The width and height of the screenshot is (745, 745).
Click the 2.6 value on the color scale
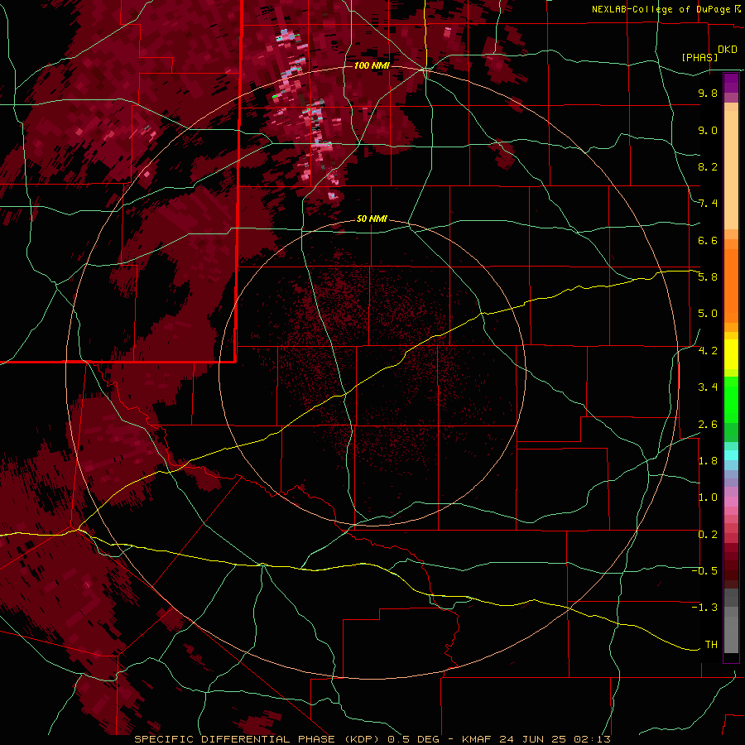tap(708, 425)
